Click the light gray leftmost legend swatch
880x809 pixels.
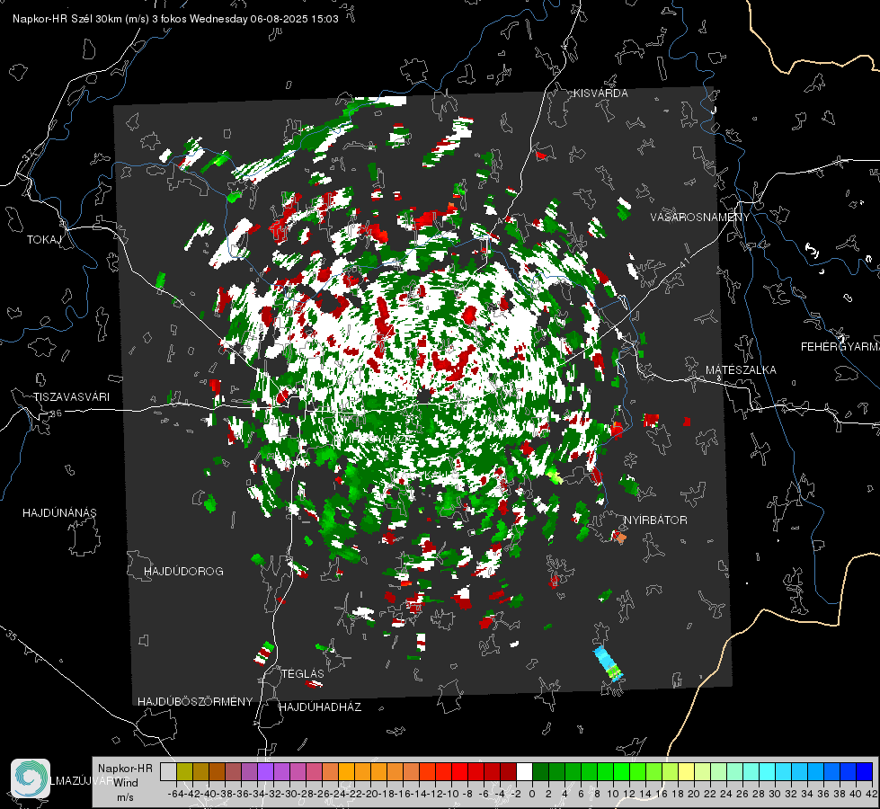pyautogui.click(x=168, y=772)
